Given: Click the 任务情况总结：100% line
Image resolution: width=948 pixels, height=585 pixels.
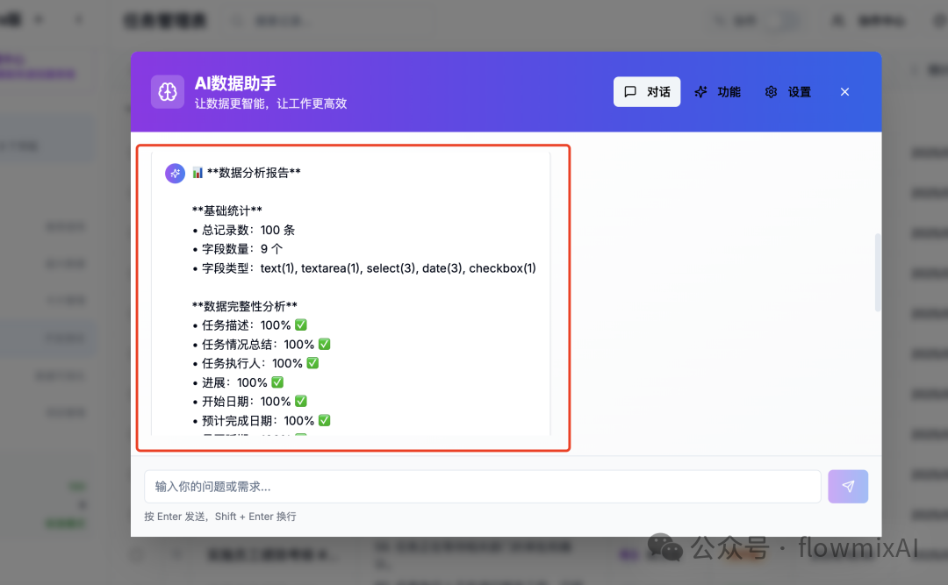Looking at the screenshot, I should click(x=262, y=345).
